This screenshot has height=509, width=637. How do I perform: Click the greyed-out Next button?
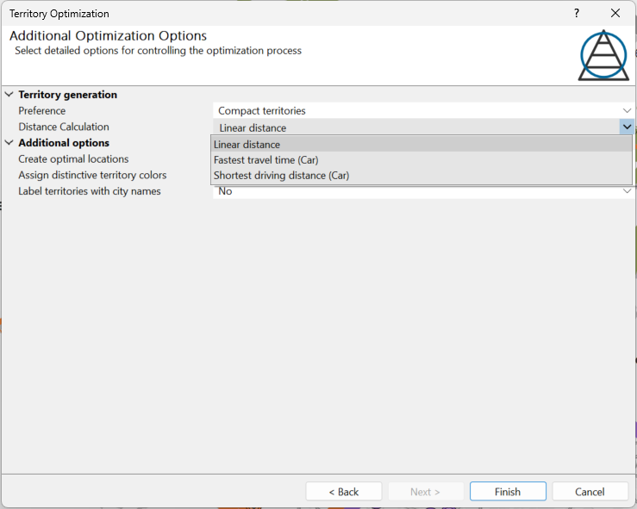(425, 492)
